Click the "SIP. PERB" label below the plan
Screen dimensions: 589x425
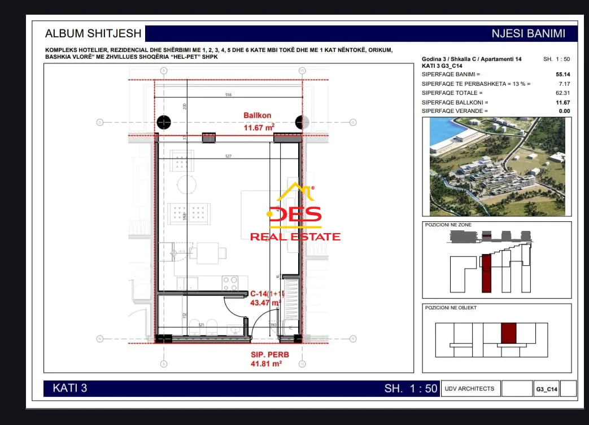point(270,354)
